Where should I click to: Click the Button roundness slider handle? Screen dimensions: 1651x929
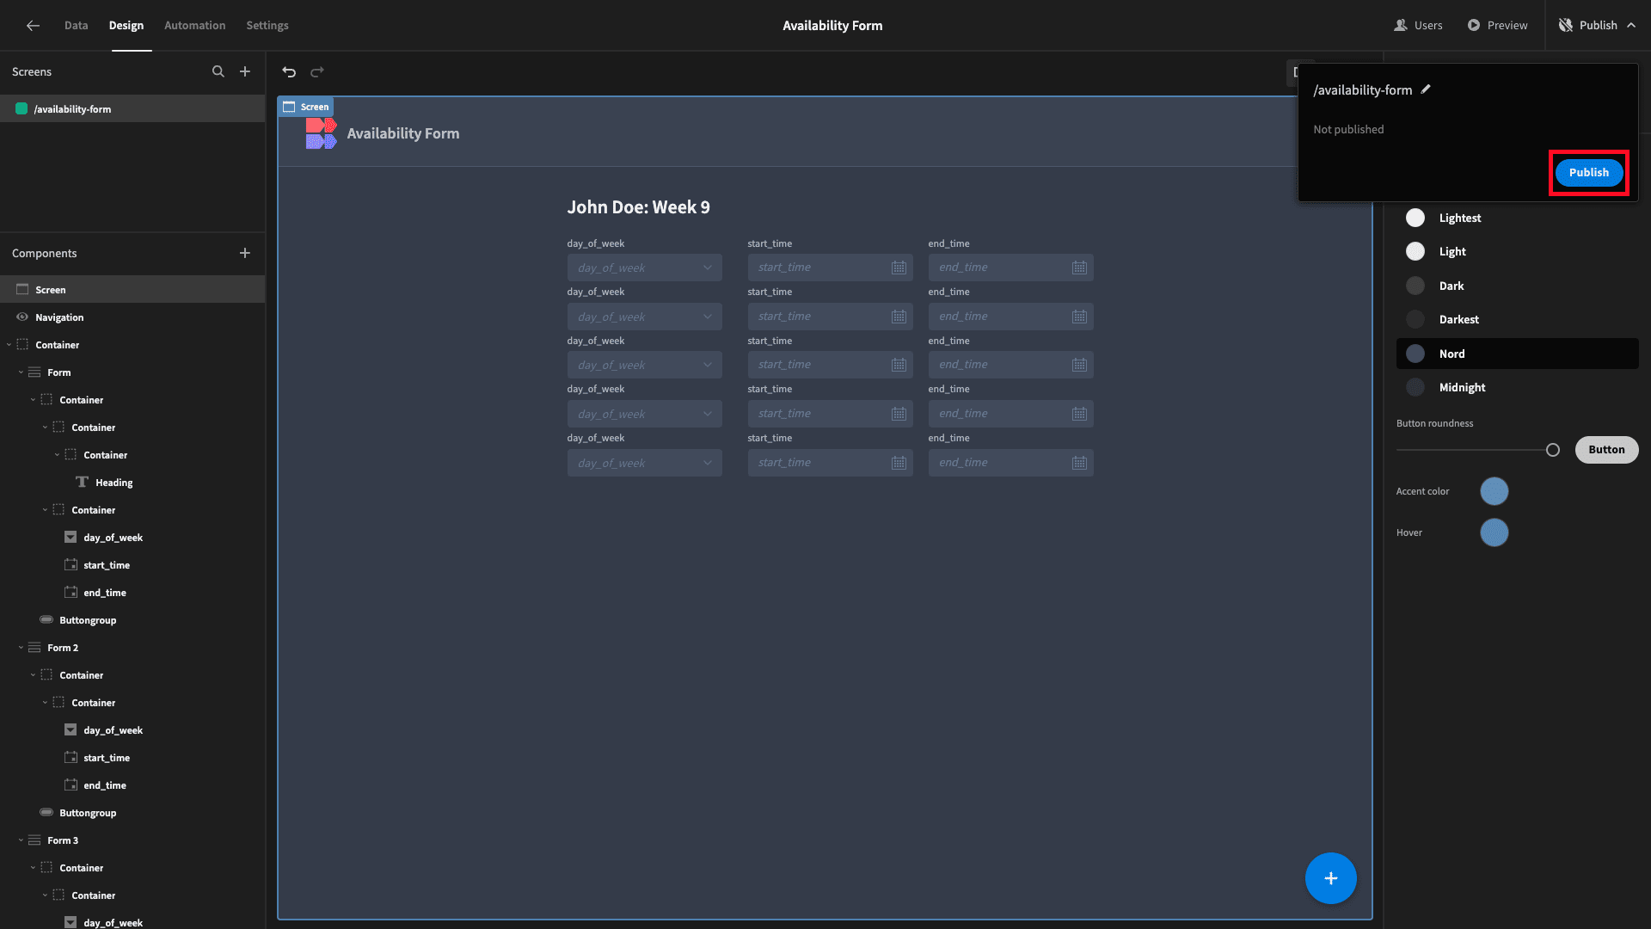pyautogui.click(x=1552, y=450)
